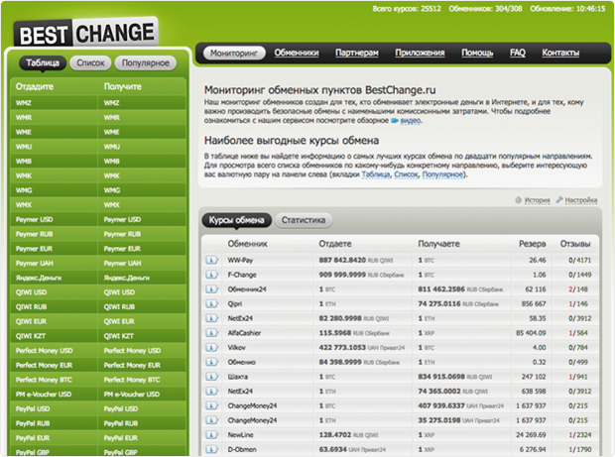Follow the Популярное link in the description
This screenshot has height=457, width=615.
click(443, 174)
